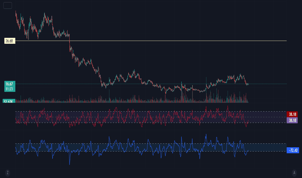Click the blue -72.42 indicator value label
This screenshot has width=302, height=178.
pos(293,150)
